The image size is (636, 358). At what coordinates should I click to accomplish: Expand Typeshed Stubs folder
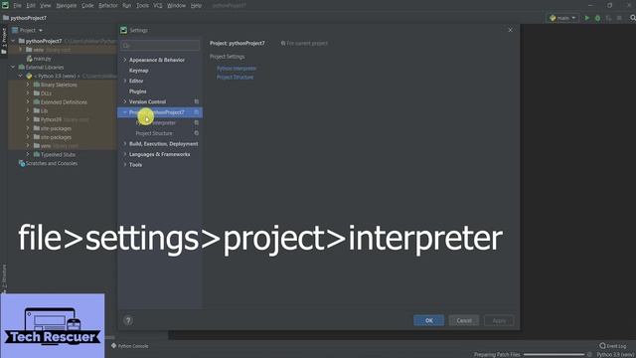pos(28,154)
